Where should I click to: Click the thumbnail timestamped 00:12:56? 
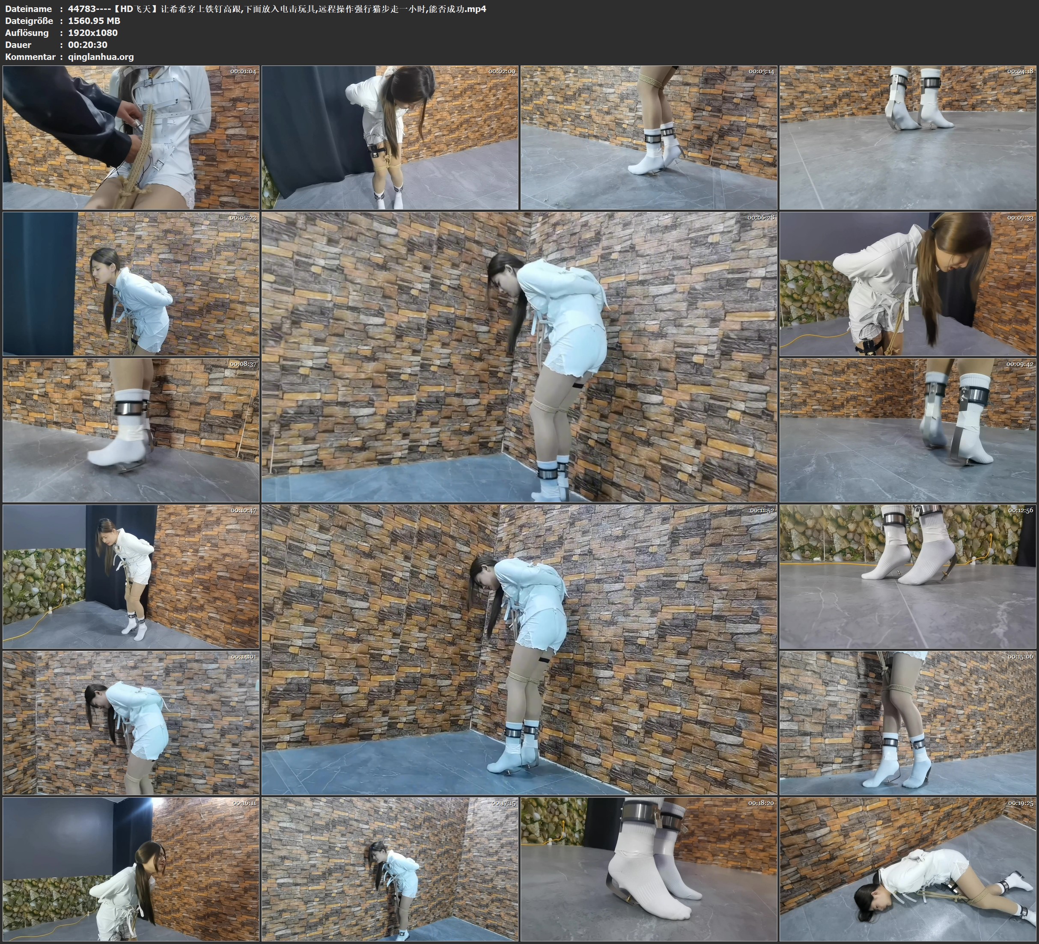[x=908, y=576]
